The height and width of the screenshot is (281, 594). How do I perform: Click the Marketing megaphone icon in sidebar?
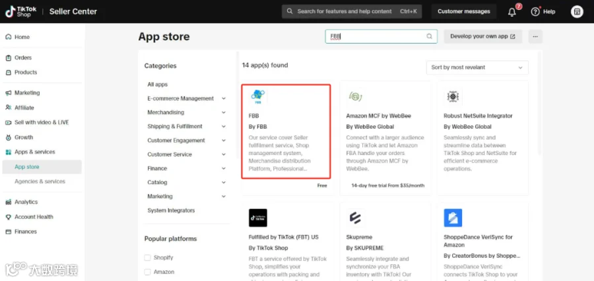point(9,93)
